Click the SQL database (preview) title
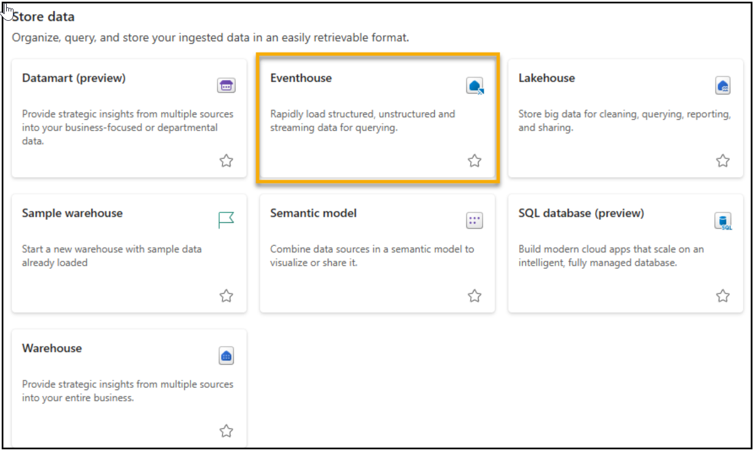The height and width of the screenshot is (451, 753). pos(581,213)
